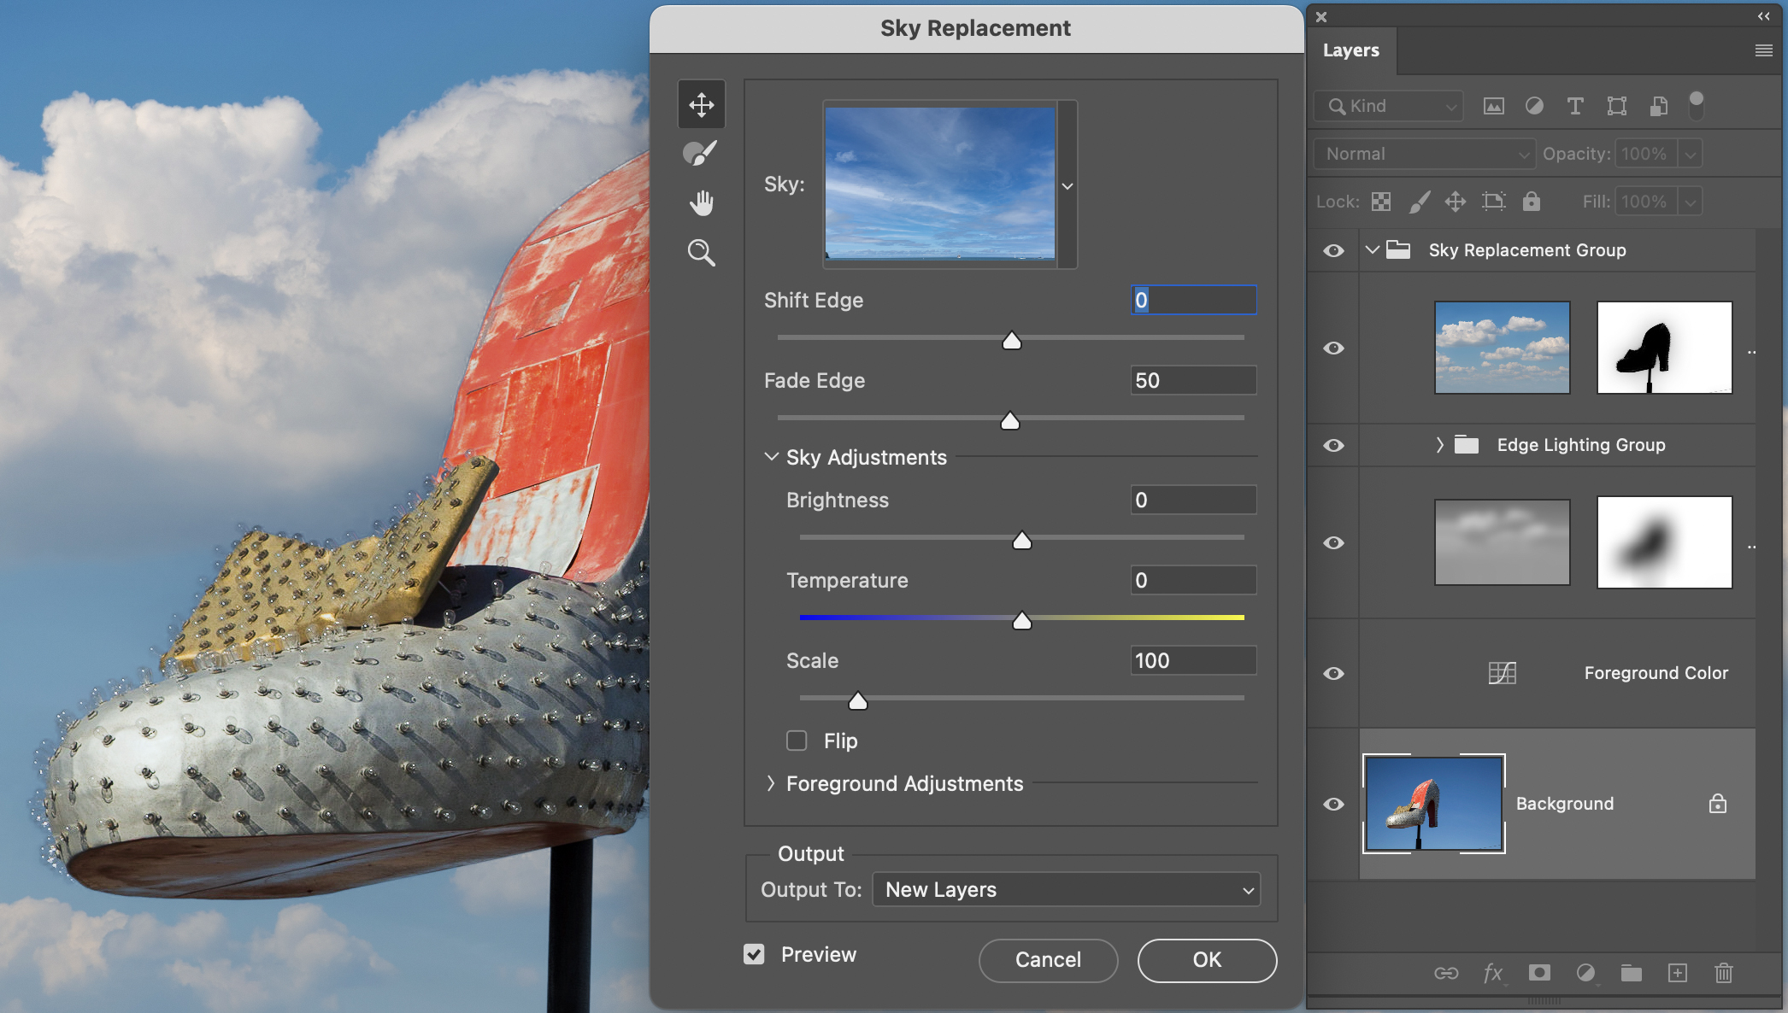This screenshot has height=1013, width=1788.
Task: Hide the Edge Lighting Group layer
Action: coord(1333,443)
